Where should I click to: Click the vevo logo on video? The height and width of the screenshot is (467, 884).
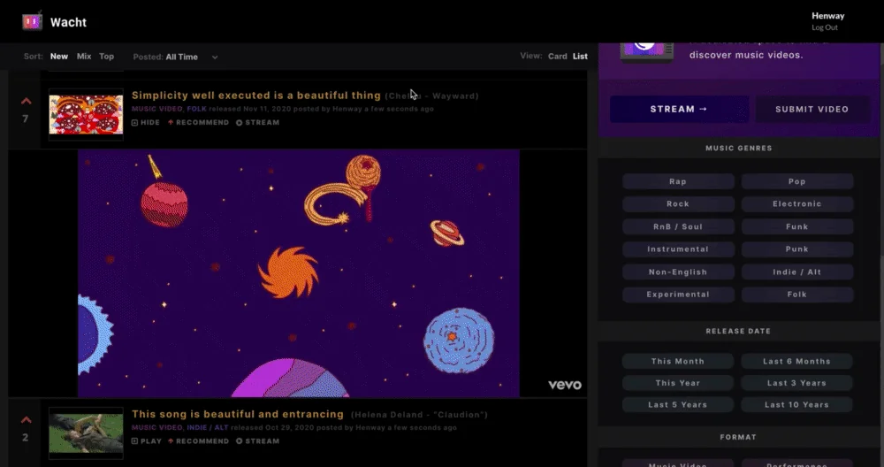[565, 385]
